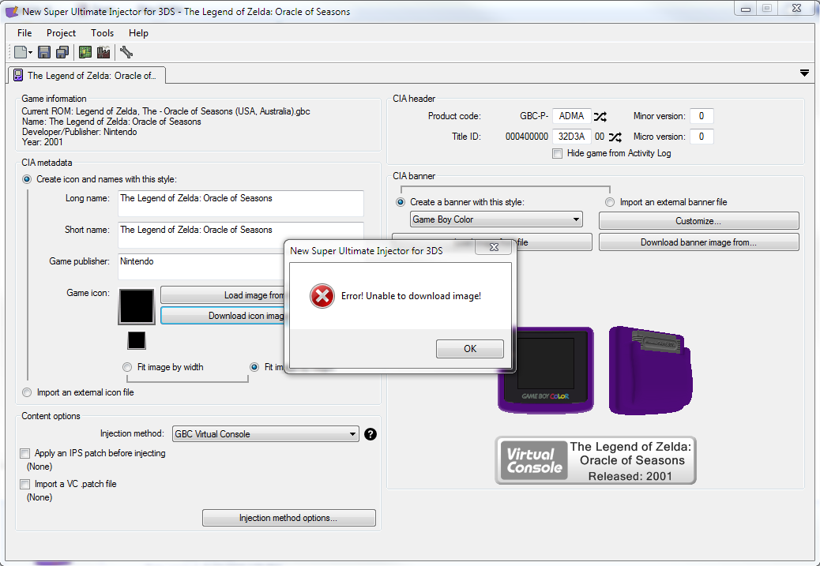
Task: Click the Game publisher Nintendo field
Action: (201, 267)
